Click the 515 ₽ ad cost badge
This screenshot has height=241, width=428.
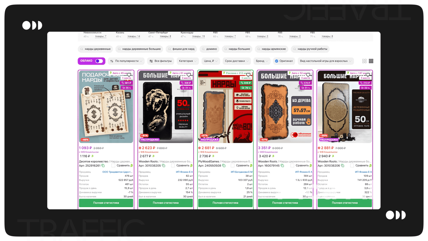245,83
